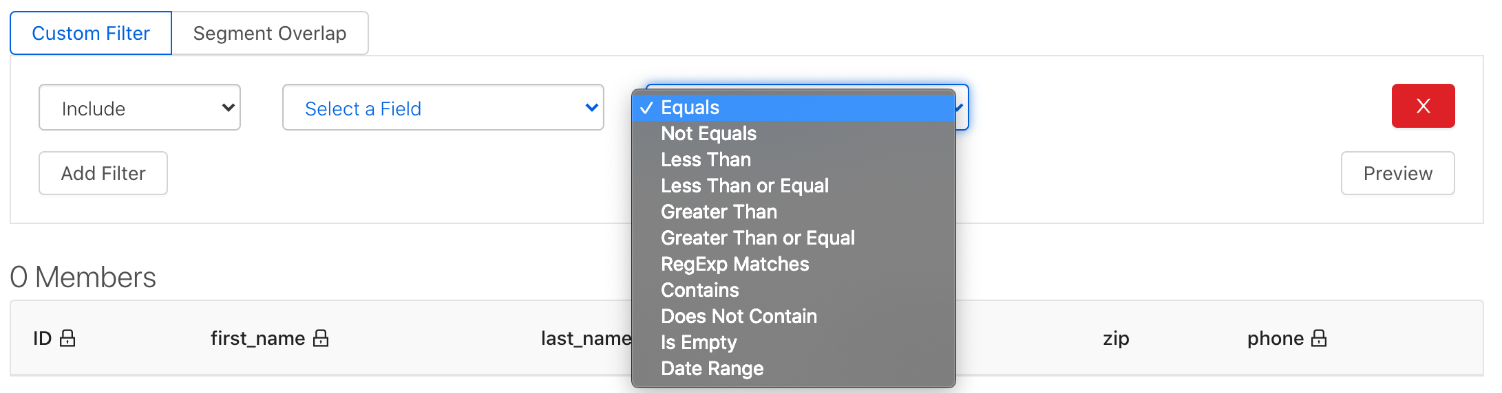Select Greater Than or Equal option
This screenshot has width=1502, height=393.
757,238
